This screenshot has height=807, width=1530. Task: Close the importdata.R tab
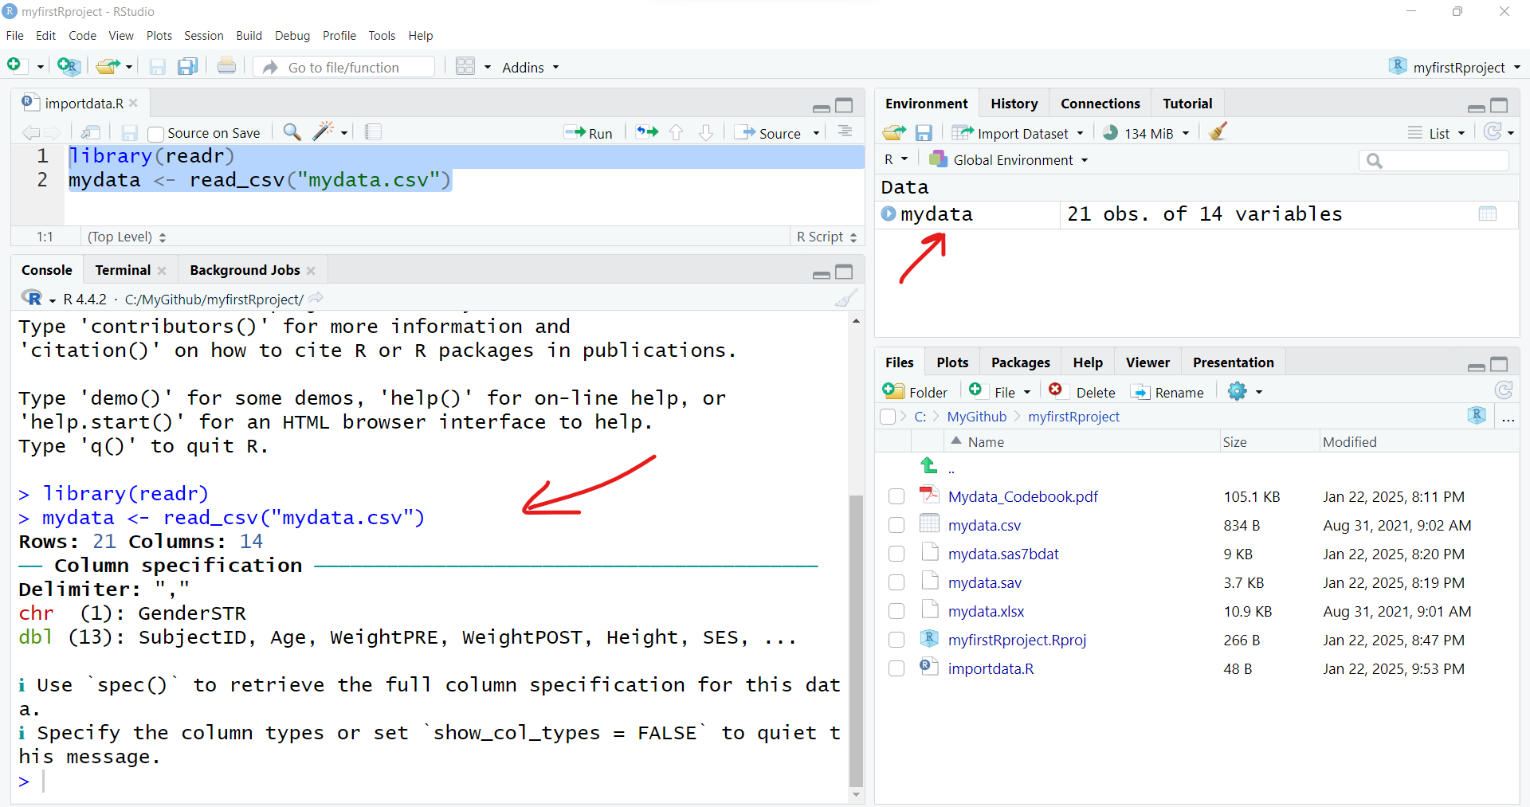click(133, 103)
